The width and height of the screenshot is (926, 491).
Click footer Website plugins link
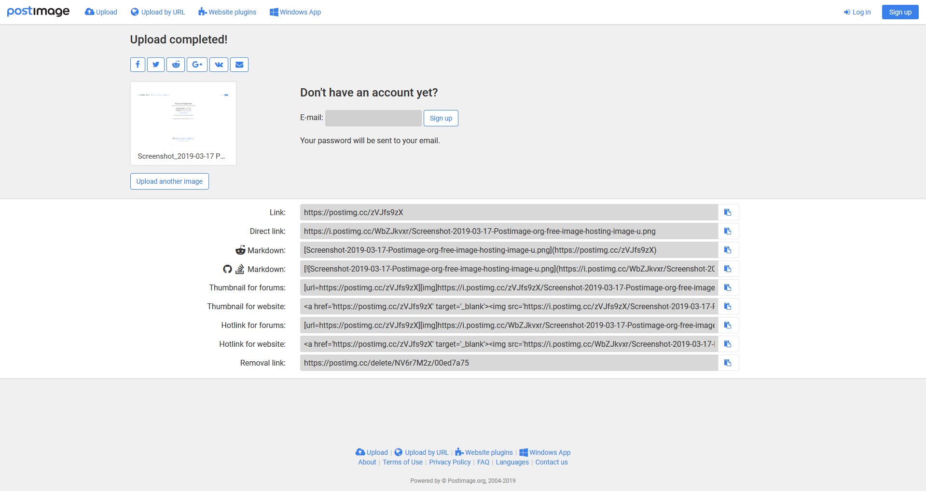(484, 452)
